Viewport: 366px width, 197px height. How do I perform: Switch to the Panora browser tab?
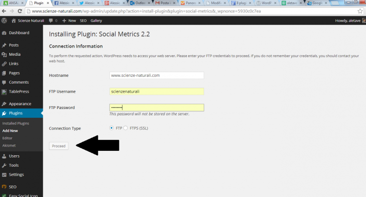point(191,3)
